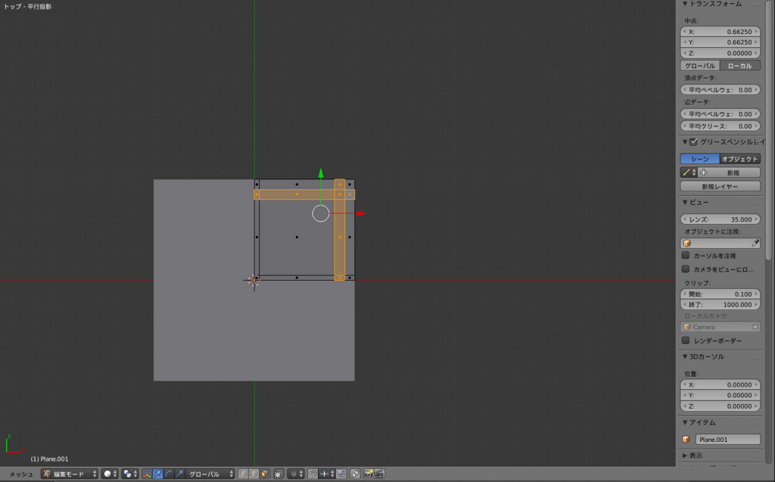This screenshot has width=775, height=482.
Task: Open the グローバル orientation dropdown
Action: pos(210,474)
